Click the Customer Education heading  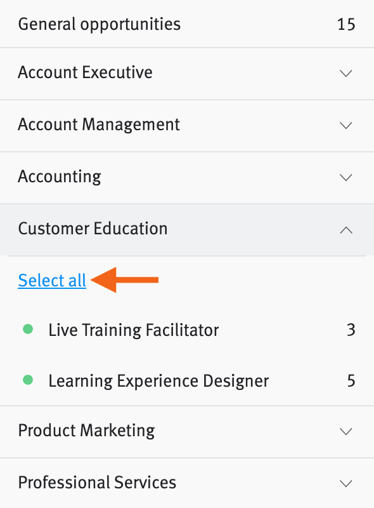tap(93, 229)
